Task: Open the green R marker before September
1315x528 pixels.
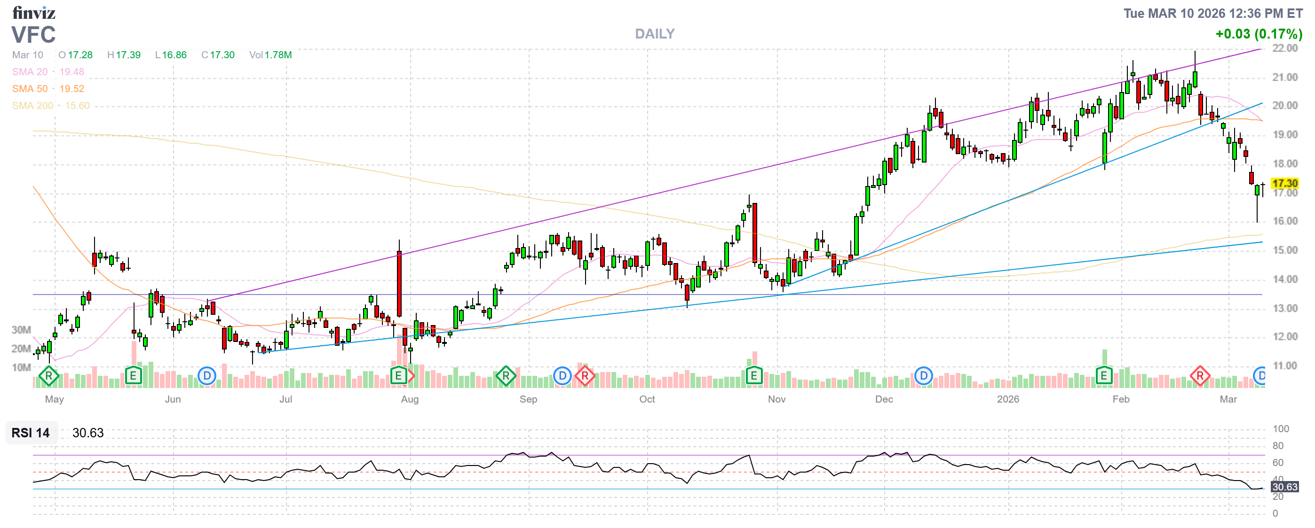Action: [506, 377]
